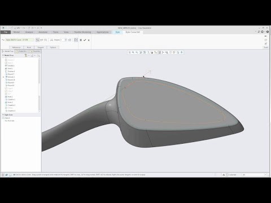Switch to the View ribbon tab
This screenshot has height=203, width=271.
tap(66, 32)
